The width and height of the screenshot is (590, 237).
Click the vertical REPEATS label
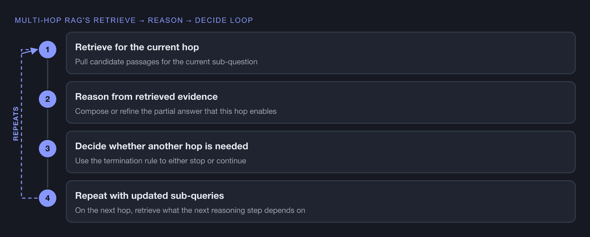(16, 124)
